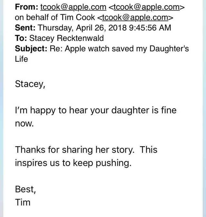This screenshot has width=206, height=217.
Task: Select the recipient name Stacey Recktenwald
Action: [x=67, y=38]
